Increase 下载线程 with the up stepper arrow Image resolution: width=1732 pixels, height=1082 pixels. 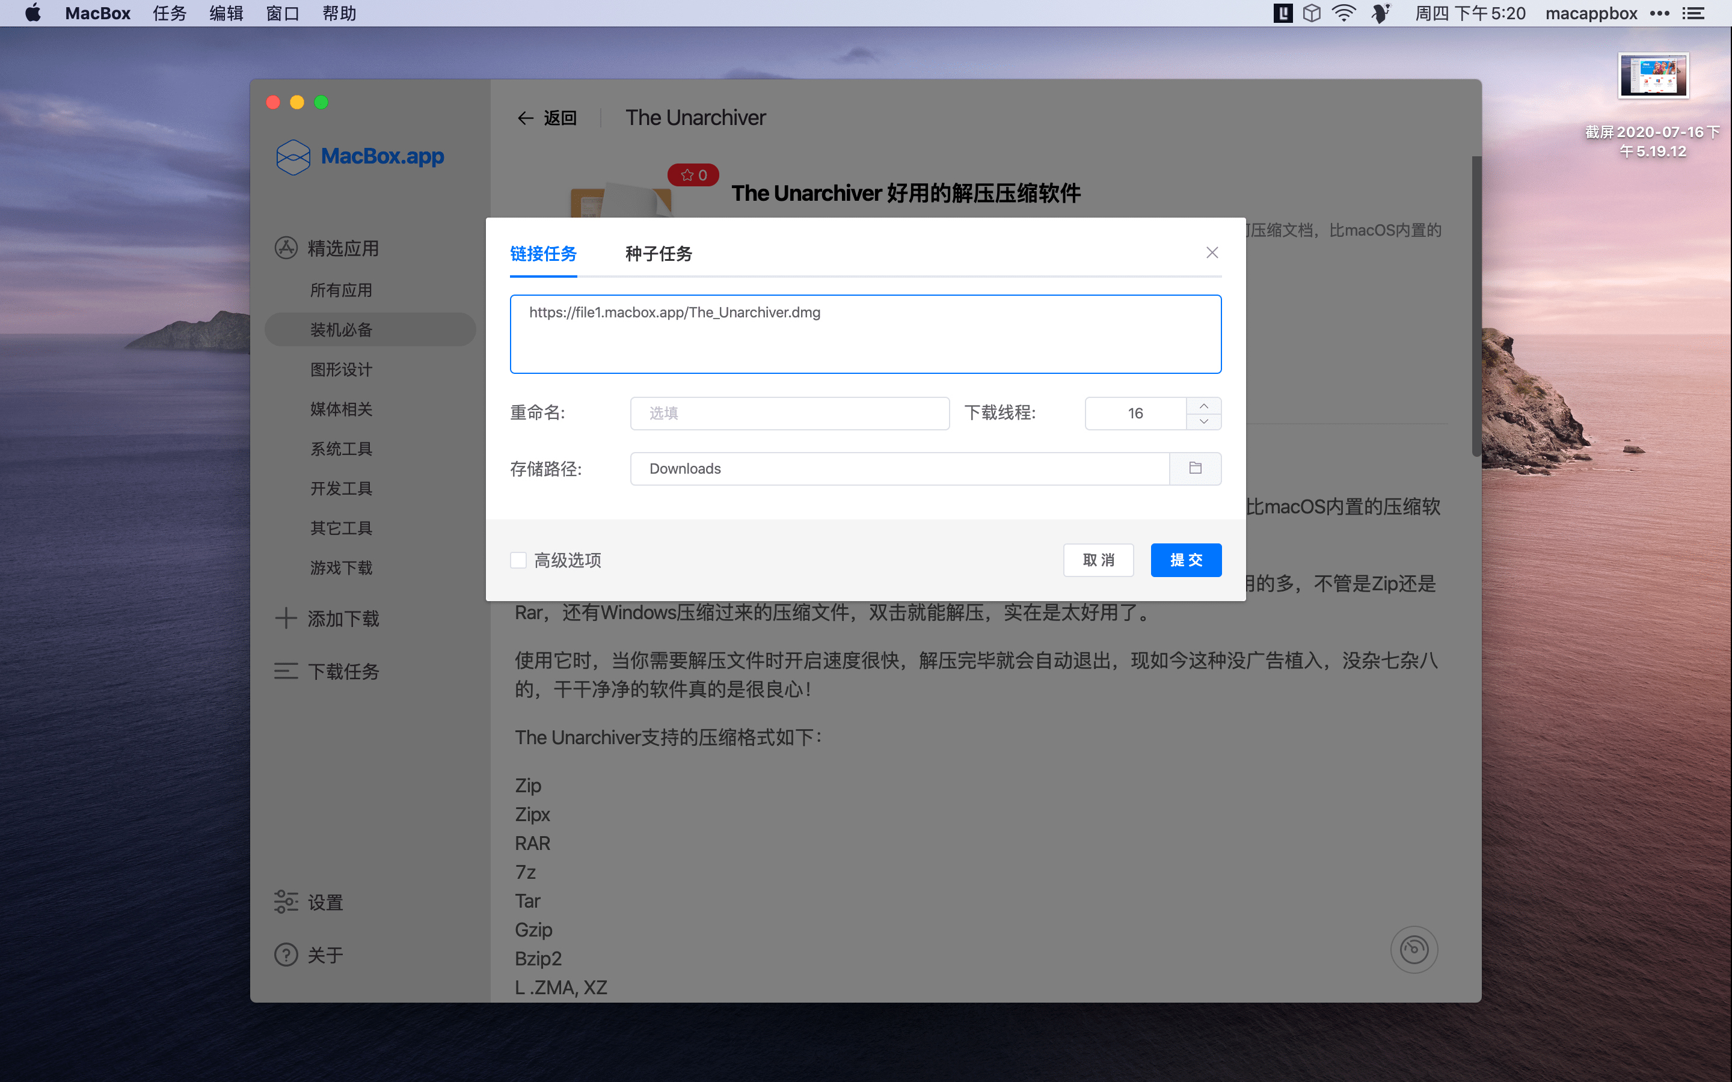pyautogui.click(x=1204, y=406)
